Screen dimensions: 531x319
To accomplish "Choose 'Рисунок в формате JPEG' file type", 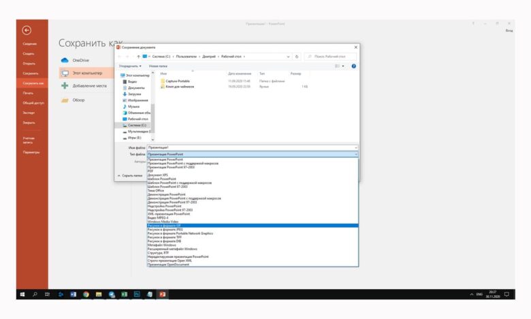I will point(253,229).
